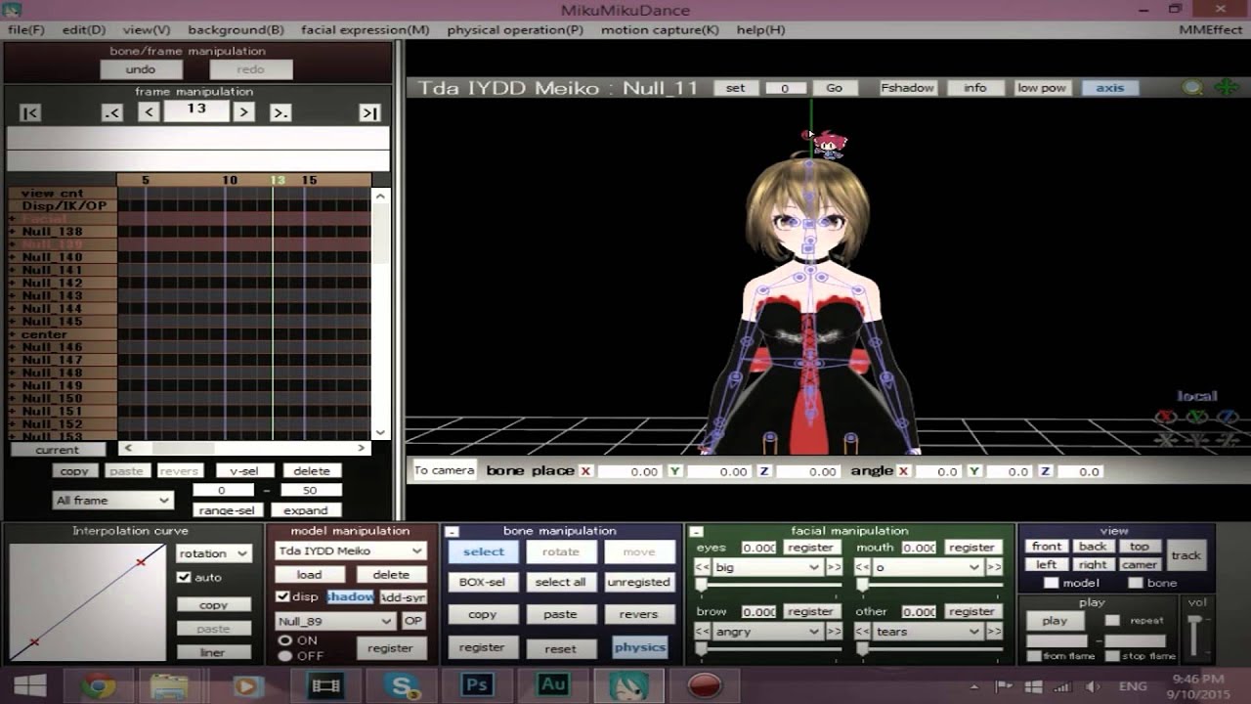Open other morph dropdown showing tears

[928, 632]
